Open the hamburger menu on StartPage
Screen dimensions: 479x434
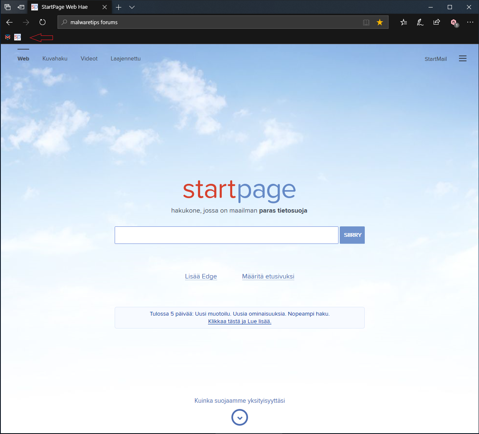click(462, 58)
